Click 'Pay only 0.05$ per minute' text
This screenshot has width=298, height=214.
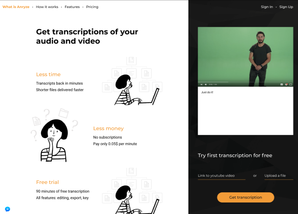(115, 144)
